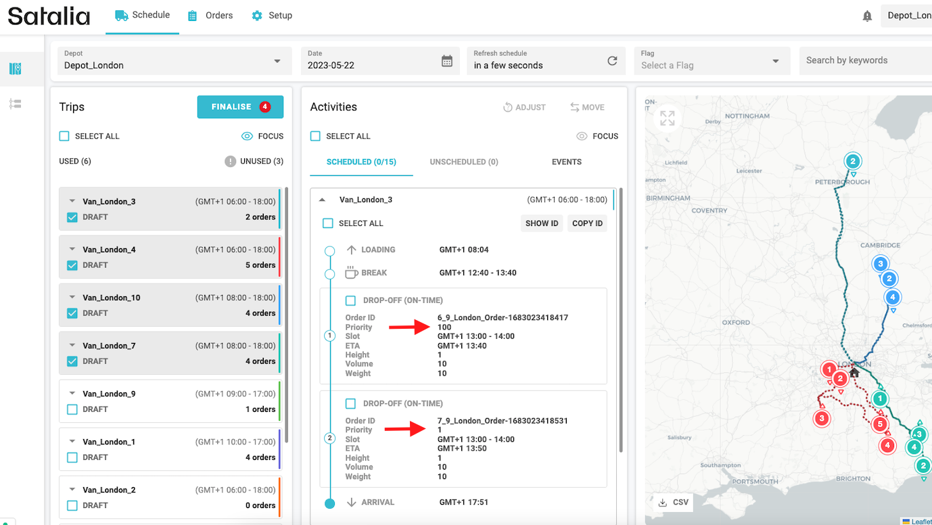
Task: Tick Select All in Trips panel
Action: [64, 136]
